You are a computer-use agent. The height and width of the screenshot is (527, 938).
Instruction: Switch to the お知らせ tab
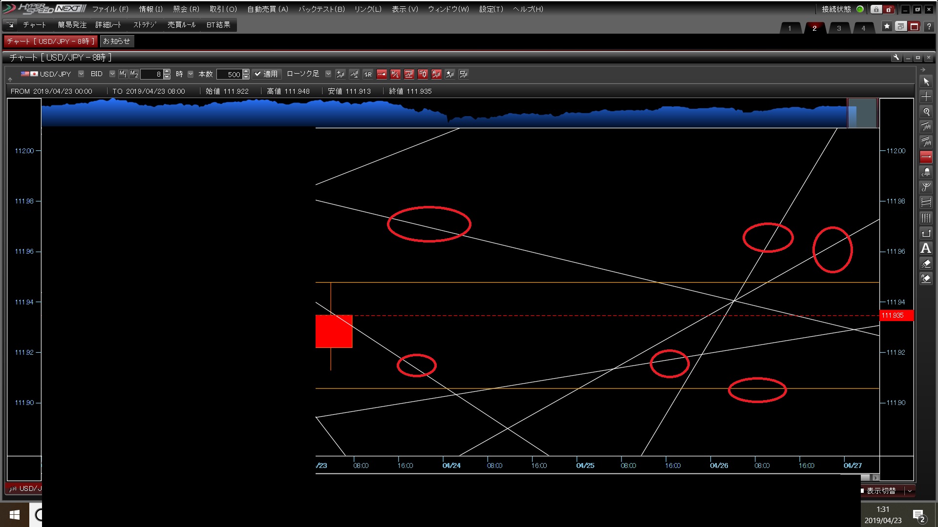pos(116,41)
